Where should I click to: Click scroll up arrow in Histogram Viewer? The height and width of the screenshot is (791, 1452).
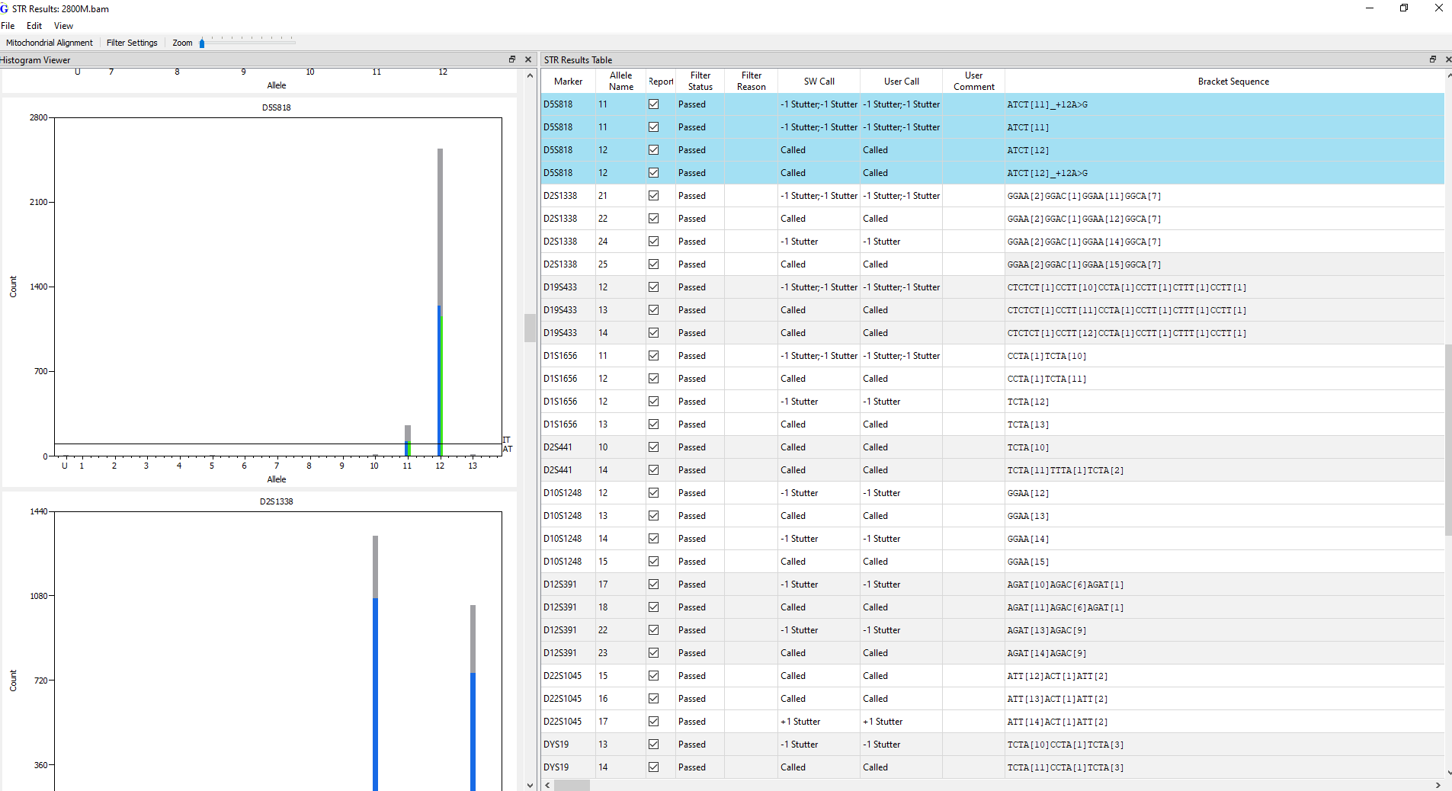tap(530, 75)
